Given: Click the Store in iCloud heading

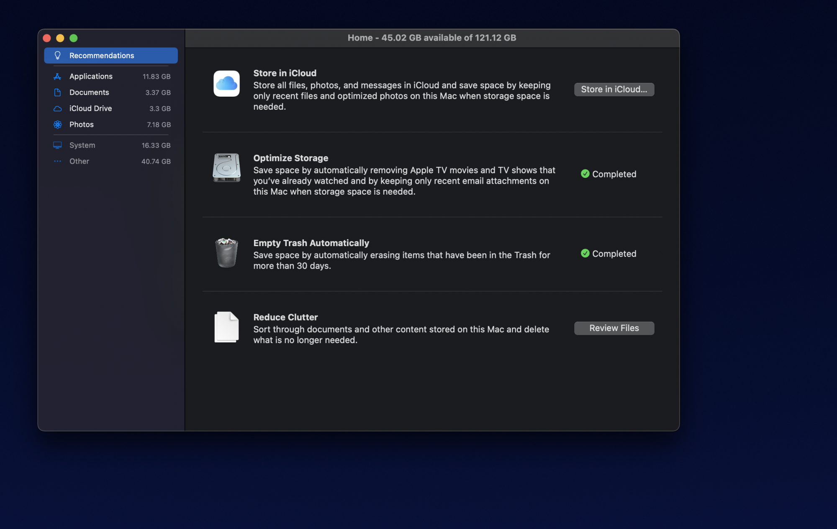Looking at the screenshot, I should click(285, 73).
